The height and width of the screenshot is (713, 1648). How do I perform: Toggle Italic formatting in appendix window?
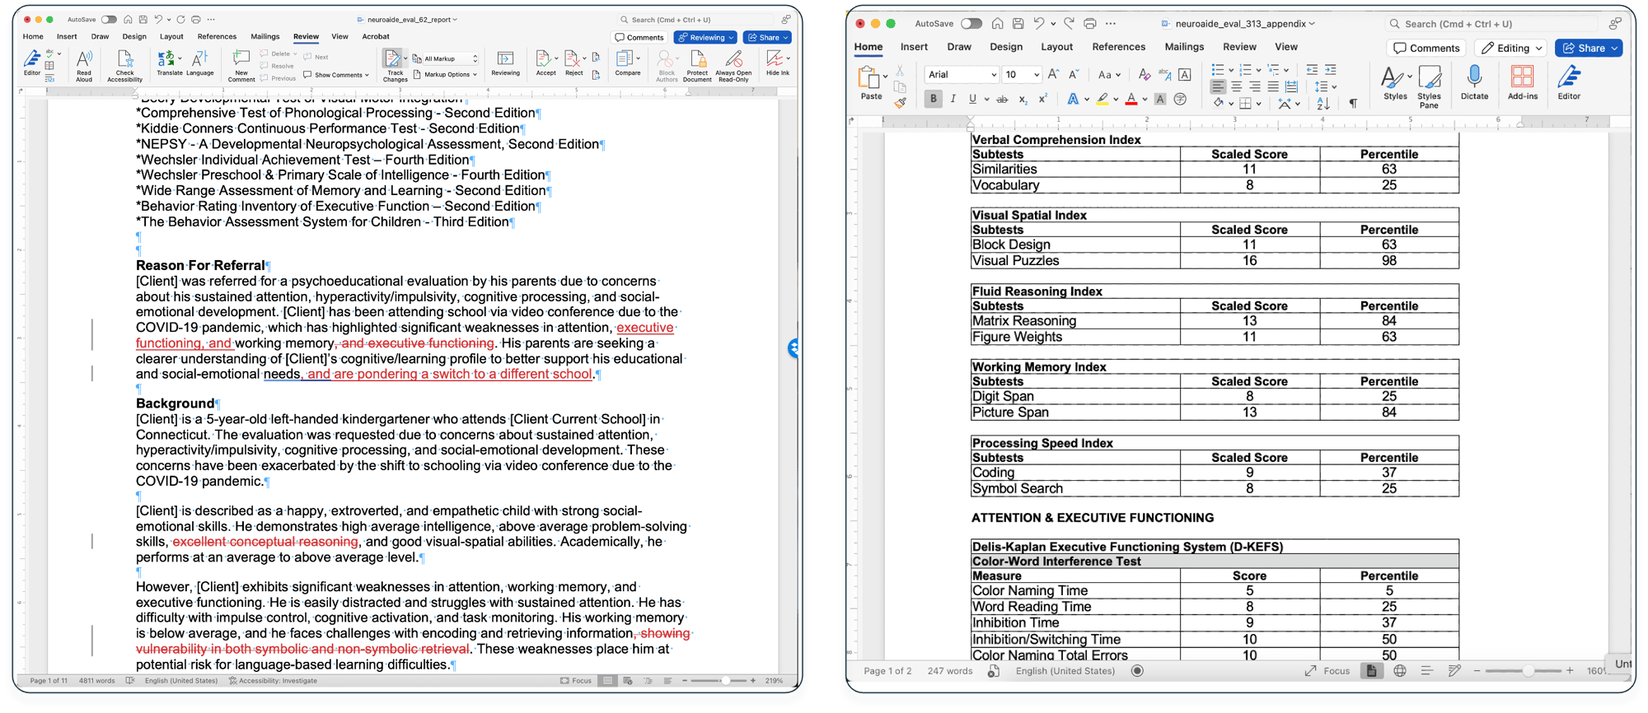tap(953, 99)
